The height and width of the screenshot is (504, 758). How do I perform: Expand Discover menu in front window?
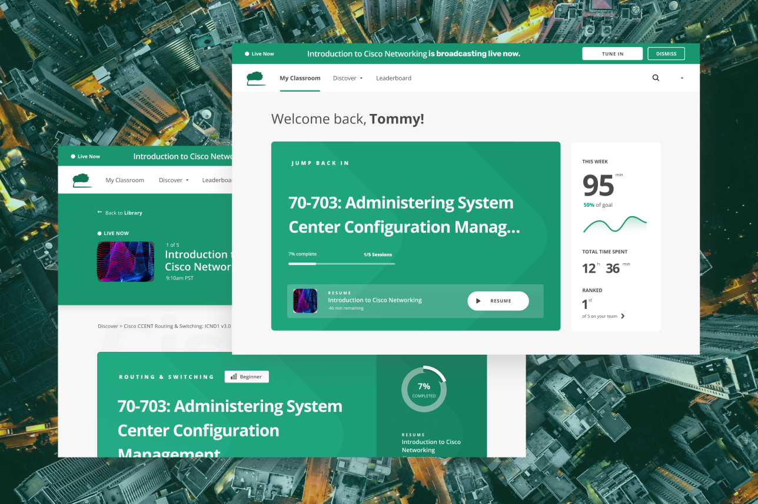click(x=348, y=78)
